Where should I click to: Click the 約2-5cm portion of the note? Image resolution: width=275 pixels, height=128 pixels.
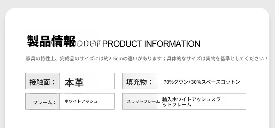click(x=113, y=58)
